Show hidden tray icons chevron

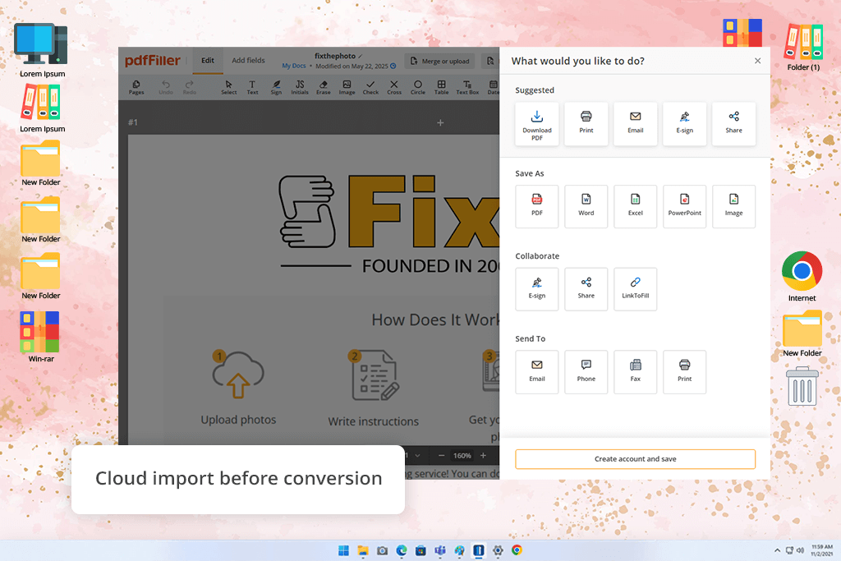777,550
